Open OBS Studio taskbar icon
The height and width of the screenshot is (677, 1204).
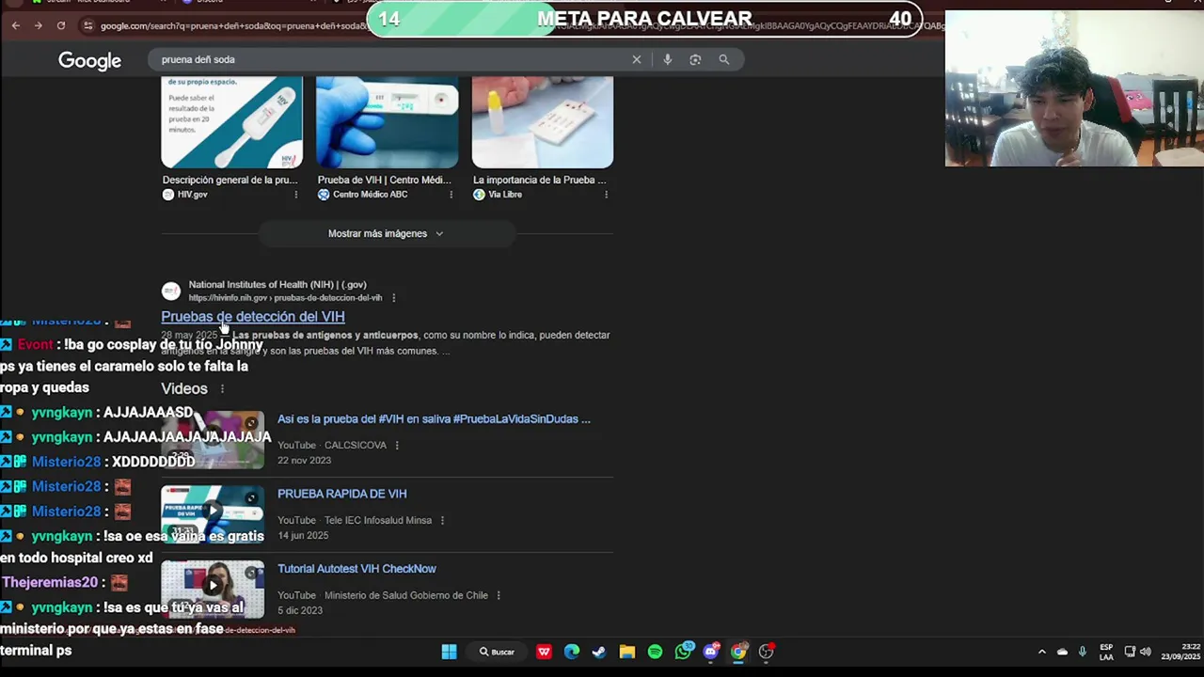tap(767, 652)
